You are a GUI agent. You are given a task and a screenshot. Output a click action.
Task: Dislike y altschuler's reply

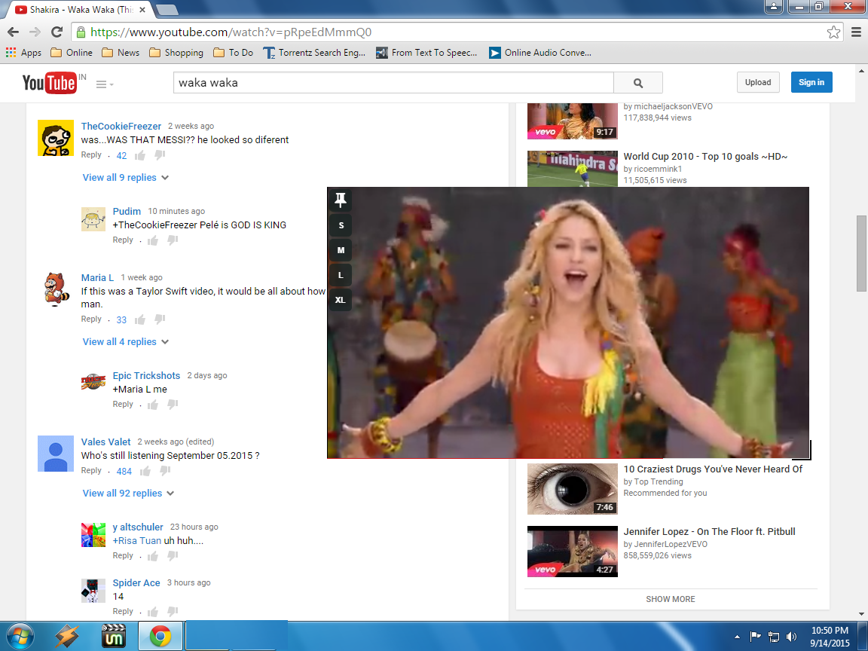[x=173, y=556]
